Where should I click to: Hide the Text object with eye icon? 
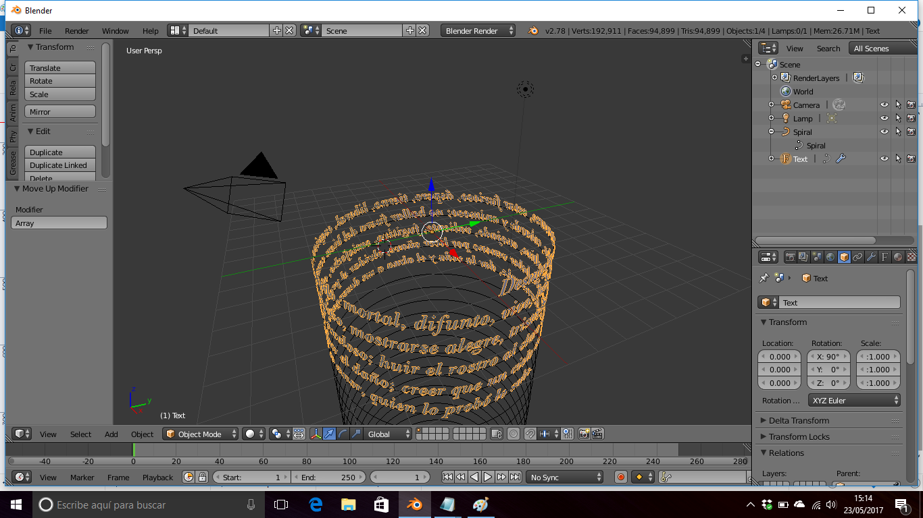(x=884, y=159)
